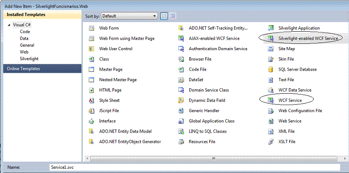
Task: Pick ADO.NET Entity Data Model icon
Action: tap(91, 131)
